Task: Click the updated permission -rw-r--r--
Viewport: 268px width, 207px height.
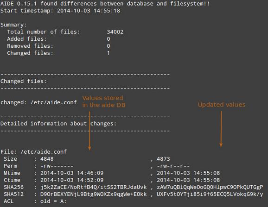Action: 173,166
